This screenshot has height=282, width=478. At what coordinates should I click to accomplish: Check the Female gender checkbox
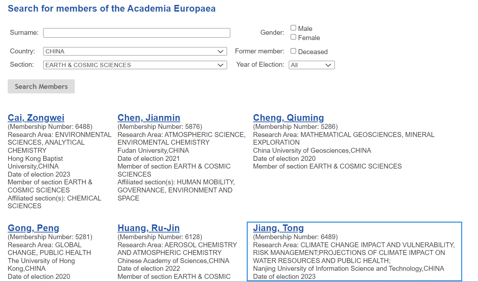[293, 37]
